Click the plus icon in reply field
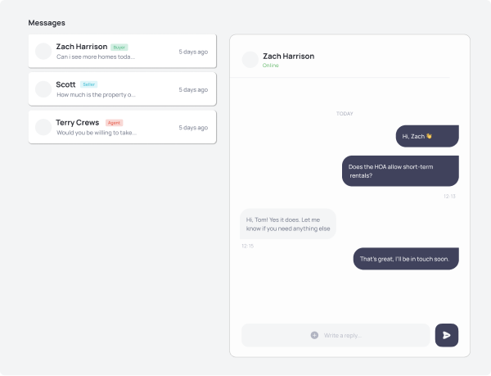Viewport: 491px width, 376px height. point(314,335)
